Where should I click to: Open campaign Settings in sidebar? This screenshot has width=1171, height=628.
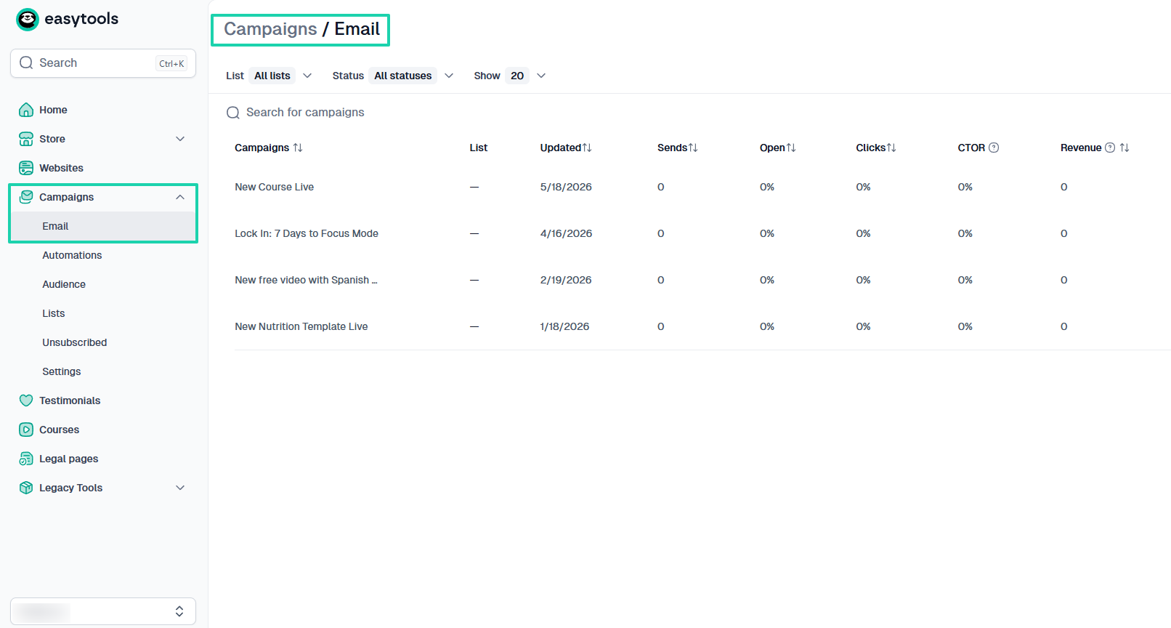click(x=62, y=371)
